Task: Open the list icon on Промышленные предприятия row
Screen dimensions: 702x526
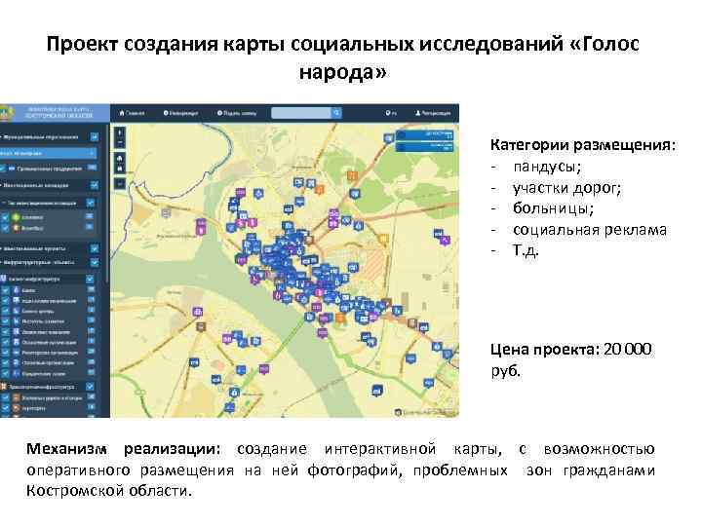Action: (x=92, y=168)
